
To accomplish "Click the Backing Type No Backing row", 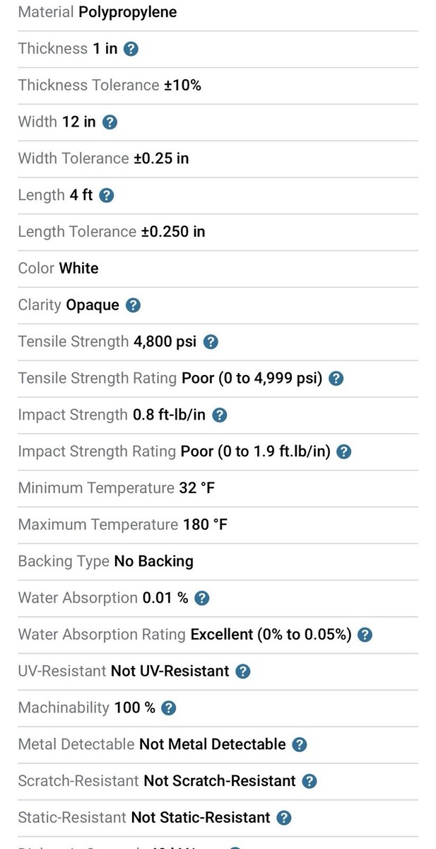I will click(x=218, y=562).
